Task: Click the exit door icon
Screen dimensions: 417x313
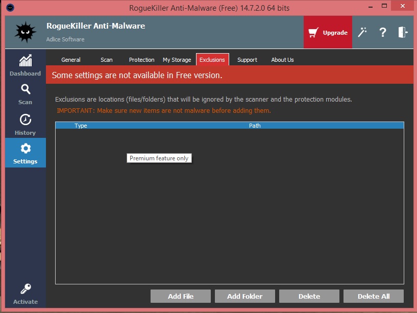Action: click(403, 32)
